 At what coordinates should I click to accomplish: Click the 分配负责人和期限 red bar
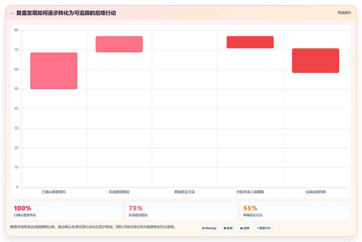pos(250,42)
